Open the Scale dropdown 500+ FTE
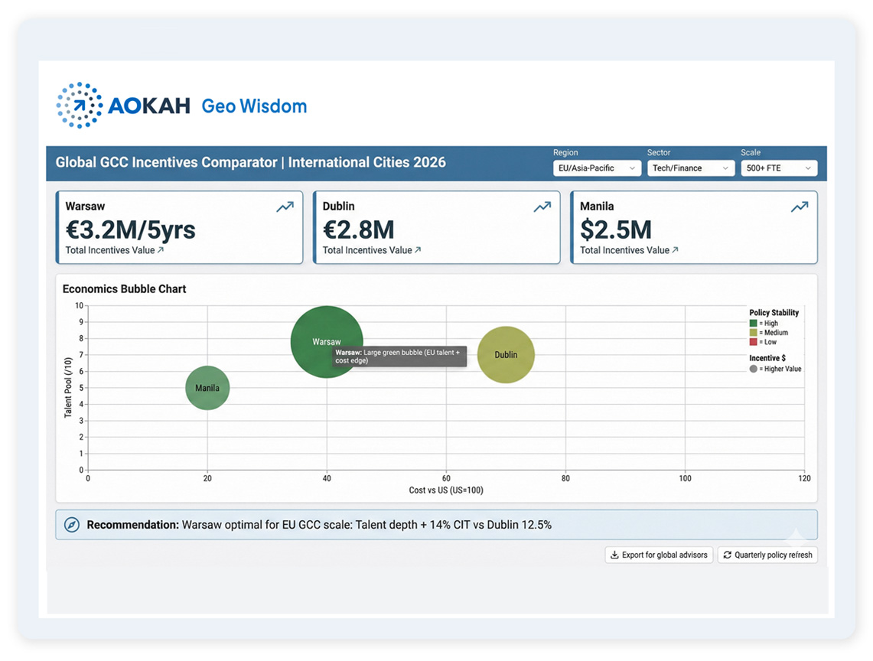 [779, 168]
